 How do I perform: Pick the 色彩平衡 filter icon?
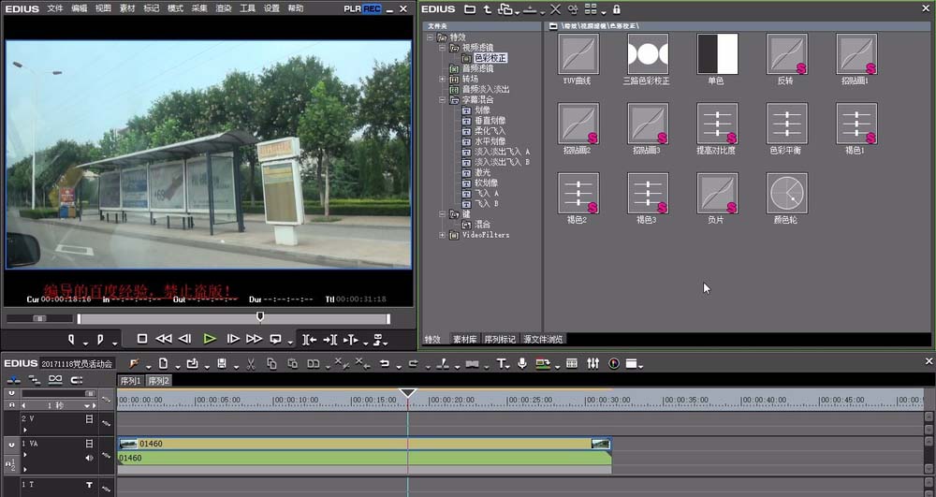786,124
